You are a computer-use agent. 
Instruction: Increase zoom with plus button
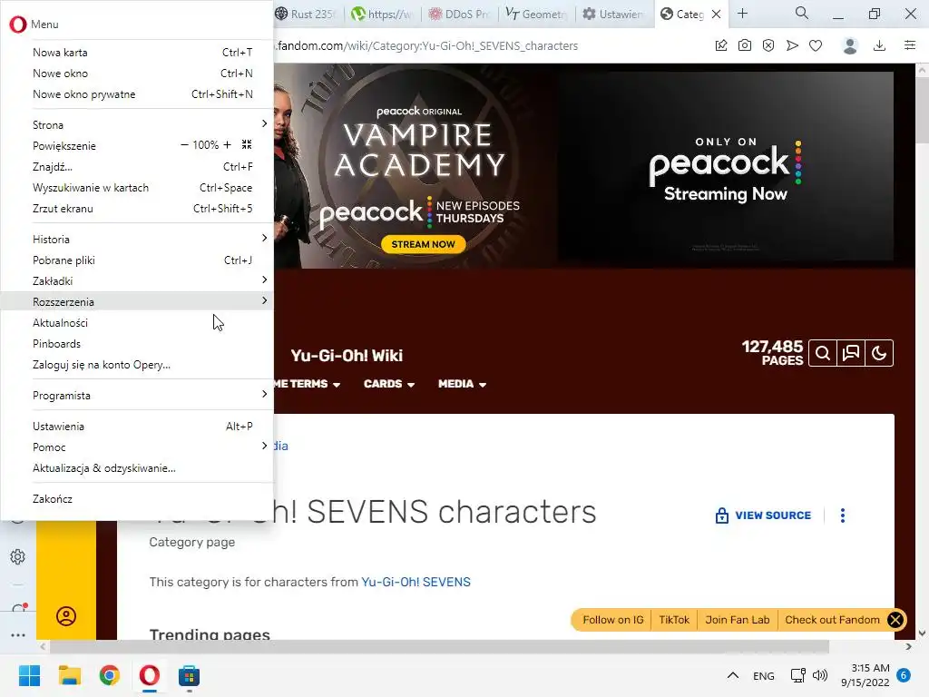pyautogui.click(x=227, y=145)
